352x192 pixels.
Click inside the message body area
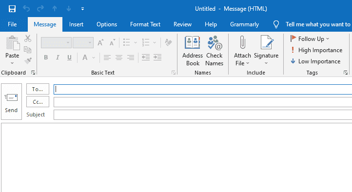tap(176, 157)
